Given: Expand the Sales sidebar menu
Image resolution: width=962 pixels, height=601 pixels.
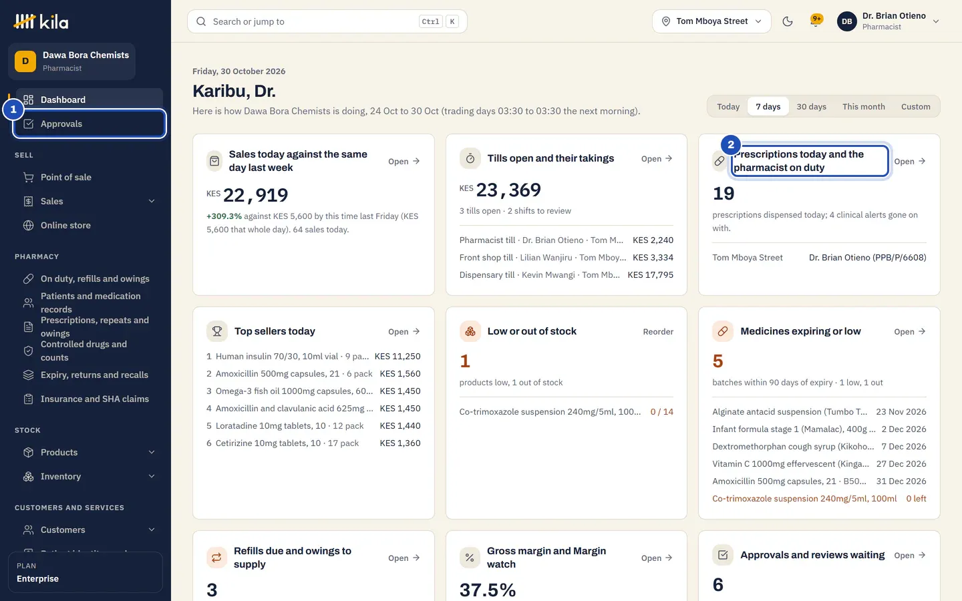Looking at the screenshot, I should 90,202.
